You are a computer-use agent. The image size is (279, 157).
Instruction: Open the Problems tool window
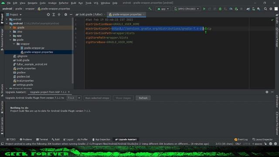tap(26, 140)
